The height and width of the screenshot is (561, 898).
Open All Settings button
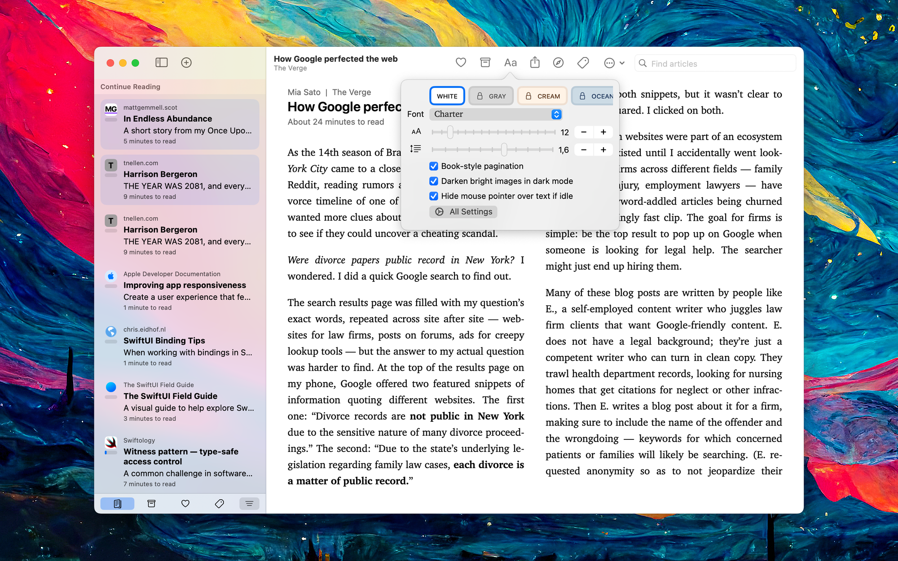(463, 212)
